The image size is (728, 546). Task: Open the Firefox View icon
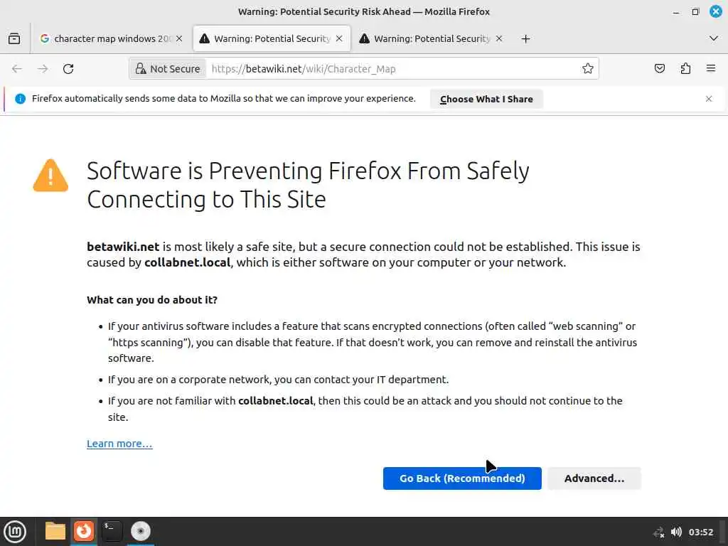[x=14, y=38]
